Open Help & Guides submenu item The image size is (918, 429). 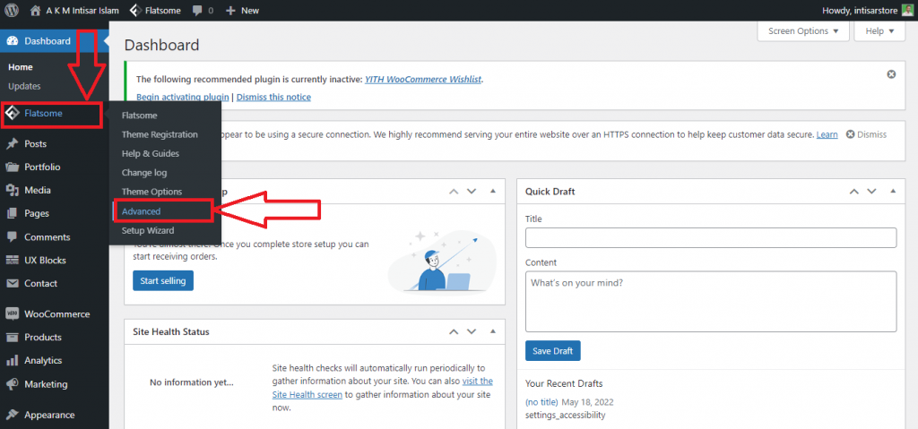click(x=151, y=153)
